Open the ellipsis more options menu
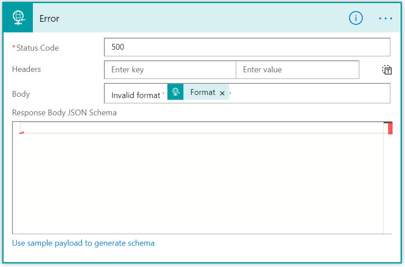 [385, 18]
